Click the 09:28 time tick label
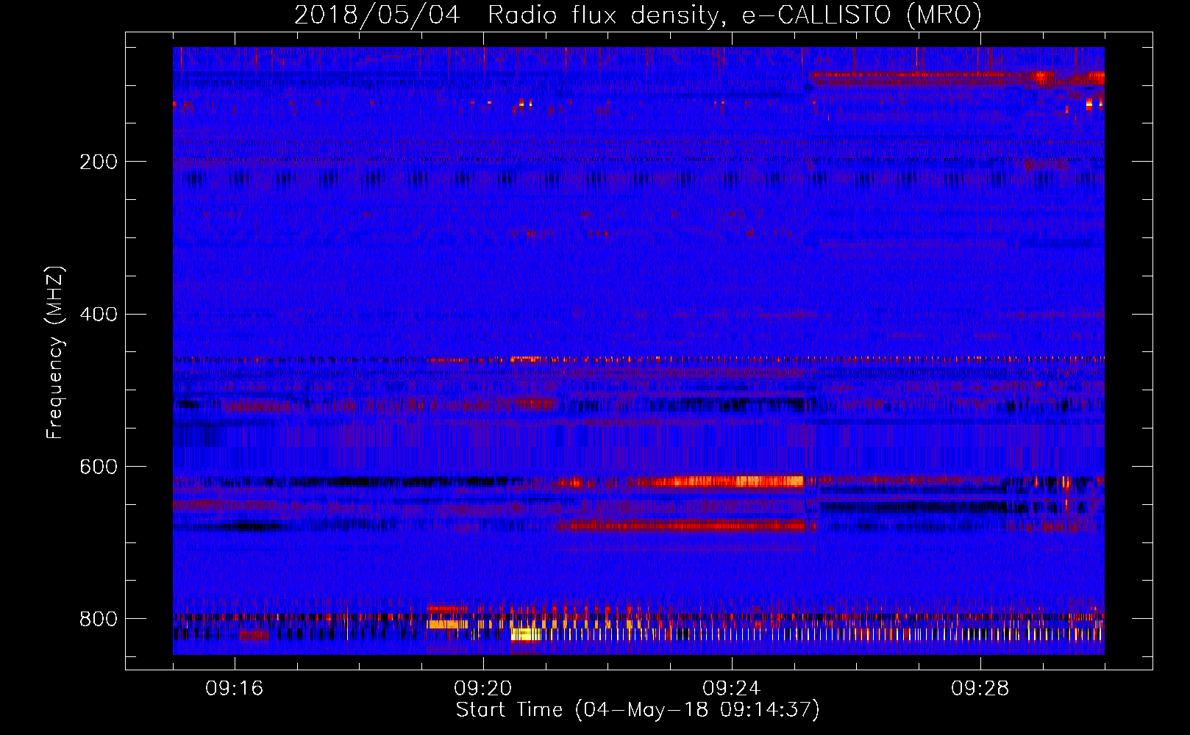Viewport: 1190px width, 735px height. click(980, 689)
